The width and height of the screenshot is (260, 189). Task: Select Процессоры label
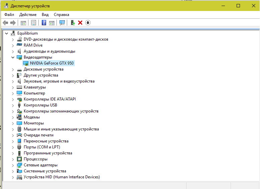35,159
